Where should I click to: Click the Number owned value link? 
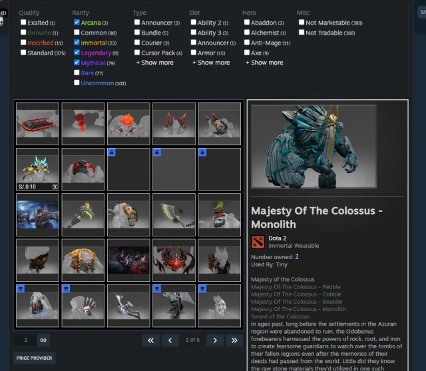(x=297, y=256)
